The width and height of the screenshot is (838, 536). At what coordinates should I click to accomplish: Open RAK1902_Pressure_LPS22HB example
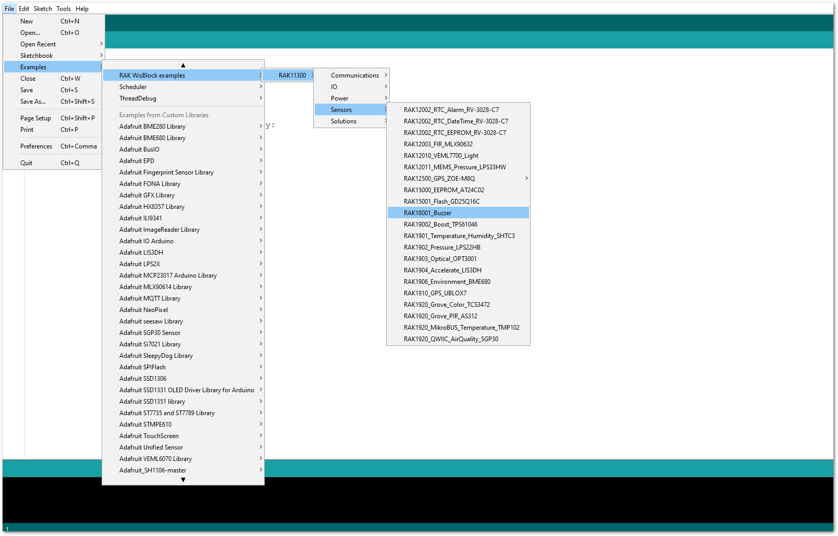458,247
